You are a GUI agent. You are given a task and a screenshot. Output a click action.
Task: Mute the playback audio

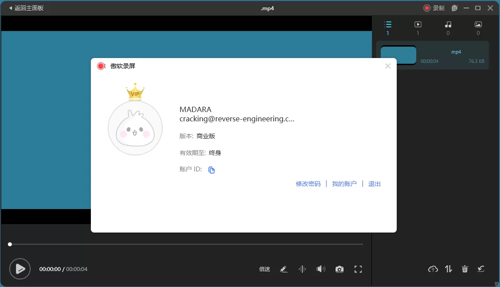tap(321, 269)
